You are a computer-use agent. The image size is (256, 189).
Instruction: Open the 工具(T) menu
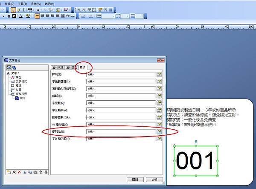pyautogui.click(x=23, y=4)
